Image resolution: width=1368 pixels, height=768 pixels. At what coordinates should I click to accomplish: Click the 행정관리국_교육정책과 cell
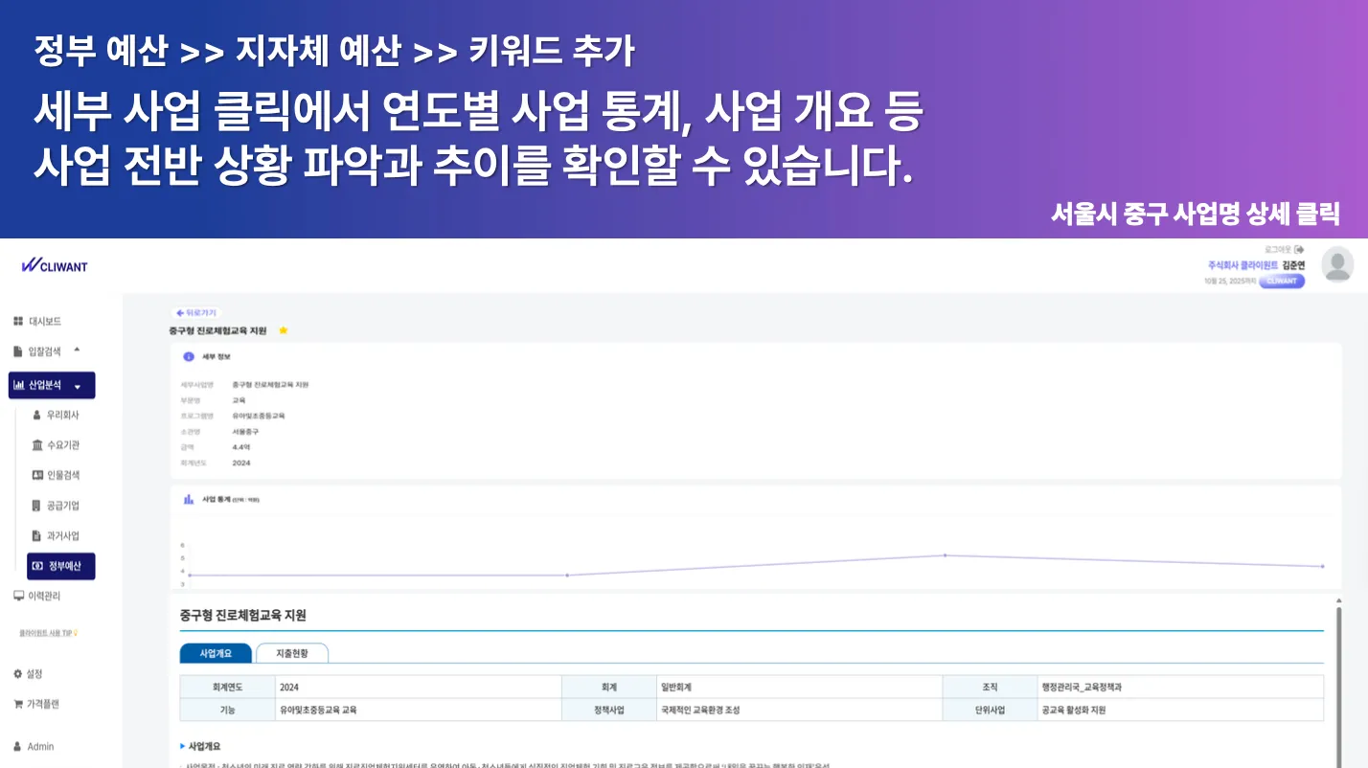(1180, 687)
